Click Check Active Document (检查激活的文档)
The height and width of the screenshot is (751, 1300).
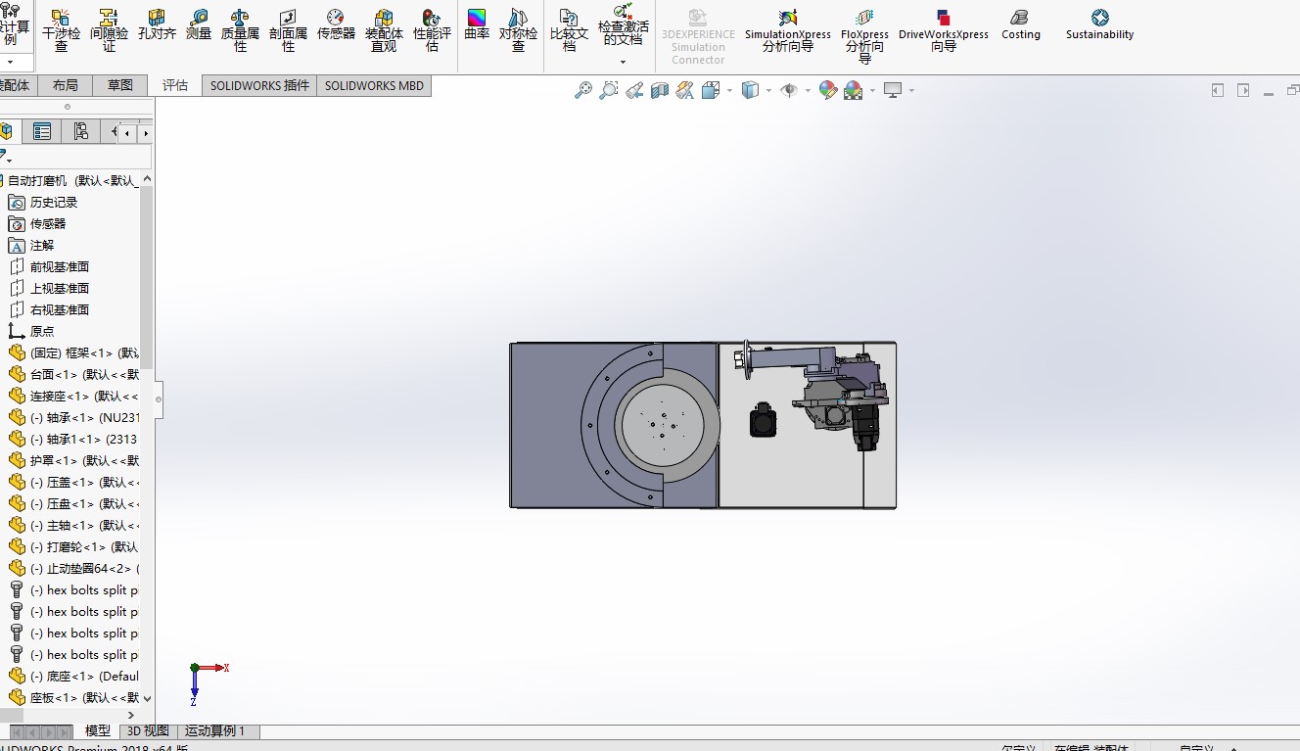point(624,26)
